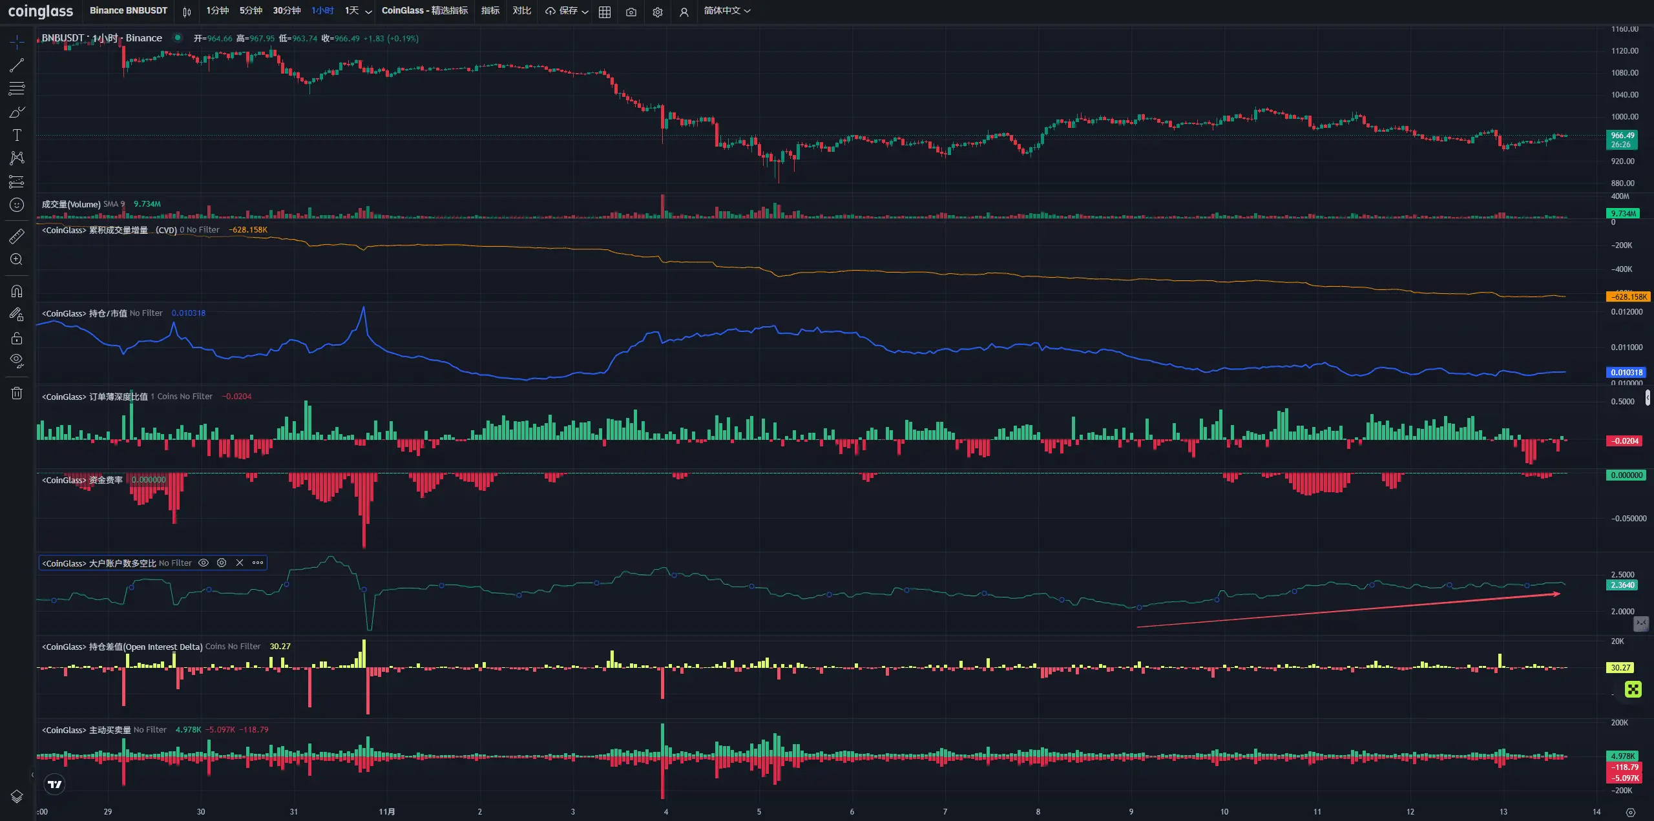The width and height of the screenshot is (1654, 821).
Task: Switch to the 30分钟 timeframe
Action: click(286, 11)
